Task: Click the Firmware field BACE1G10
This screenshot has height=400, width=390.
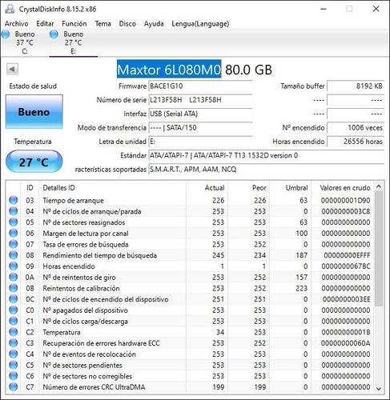Action: [200, 86]
